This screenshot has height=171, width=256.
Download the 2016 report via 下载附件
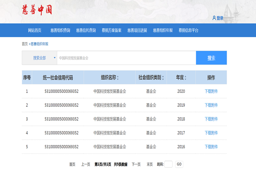[x=211, y=147]
